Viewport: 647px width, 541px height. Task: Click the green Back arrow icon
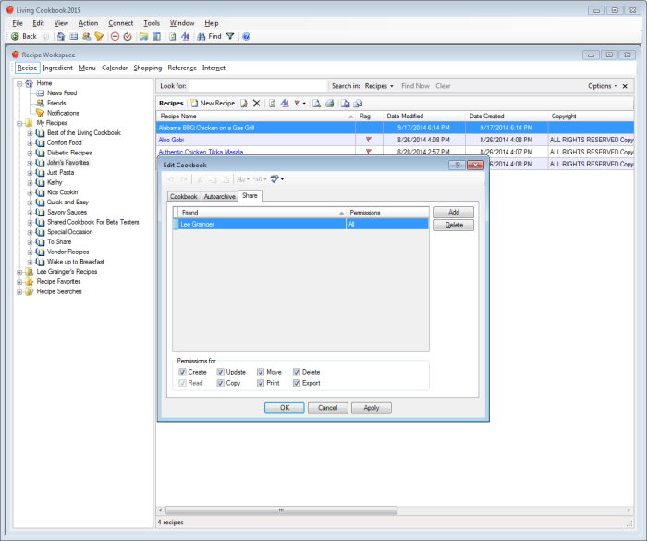click(x=15, y=36)
